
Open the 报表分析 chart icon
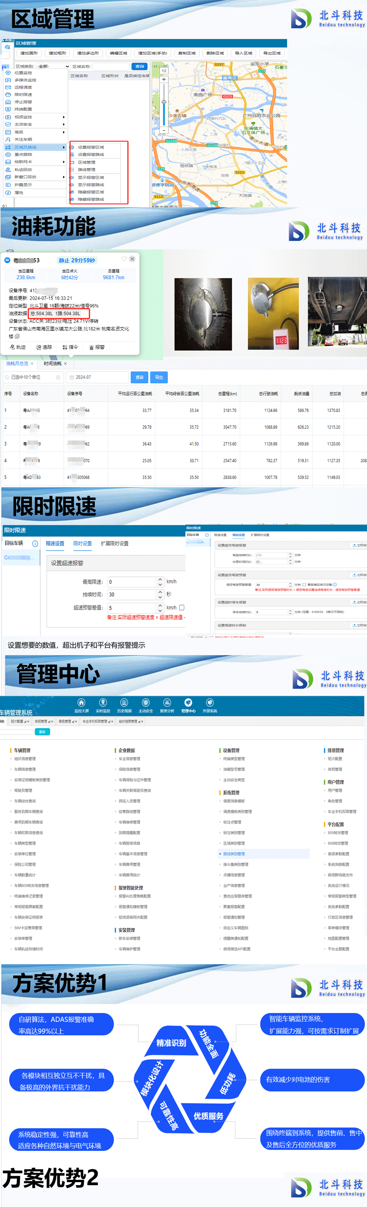(167, 703)
